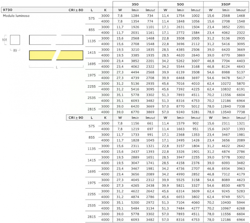Click the value "13540" in the table
The width and height of the screenshot is (250, 223).
[226, 112]
